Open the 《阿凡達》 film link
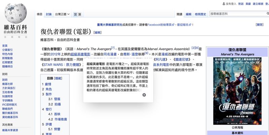The height and width of the screenshot is (135, 269). pyautogui.click(x=160, y=60)
